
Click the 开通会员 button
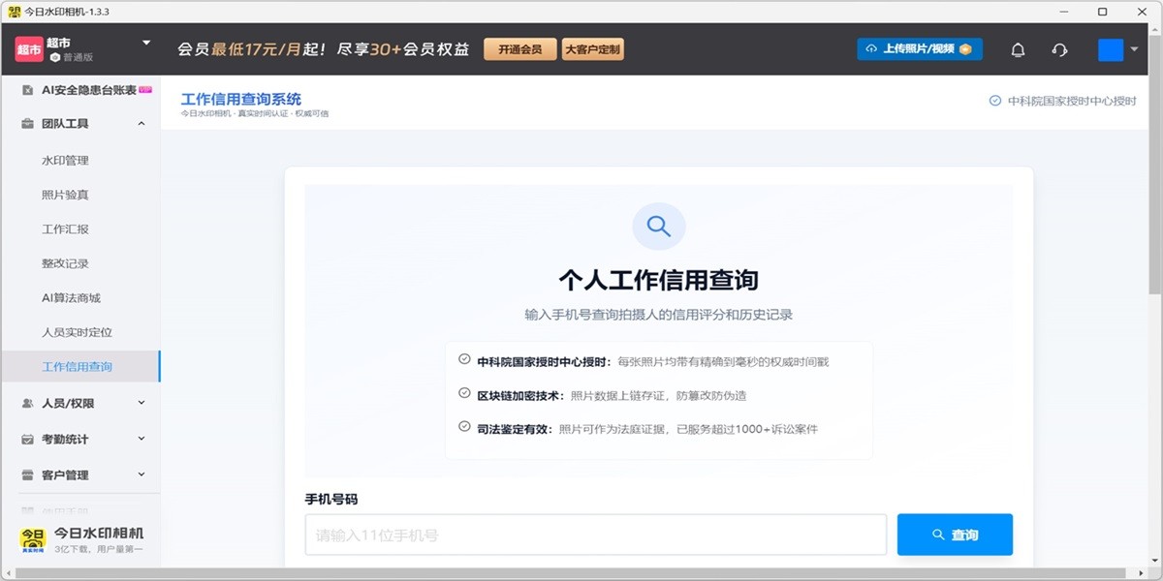[519, 47]
